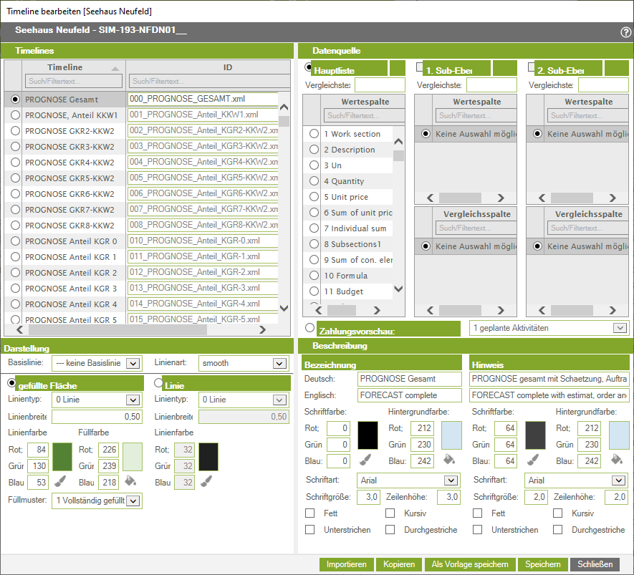The height and width of the screenshot is (575, 634).
Task: Open the geplante Aktivitäten dropdown
Action: [x=619, y=328]
